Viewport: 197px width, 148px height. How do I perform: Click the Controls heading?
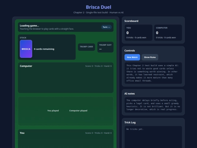(130, 50)
